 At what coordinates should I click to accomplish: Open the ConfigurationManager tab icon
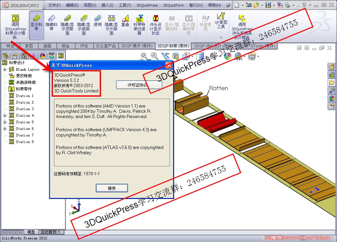(x=24, y=56)
